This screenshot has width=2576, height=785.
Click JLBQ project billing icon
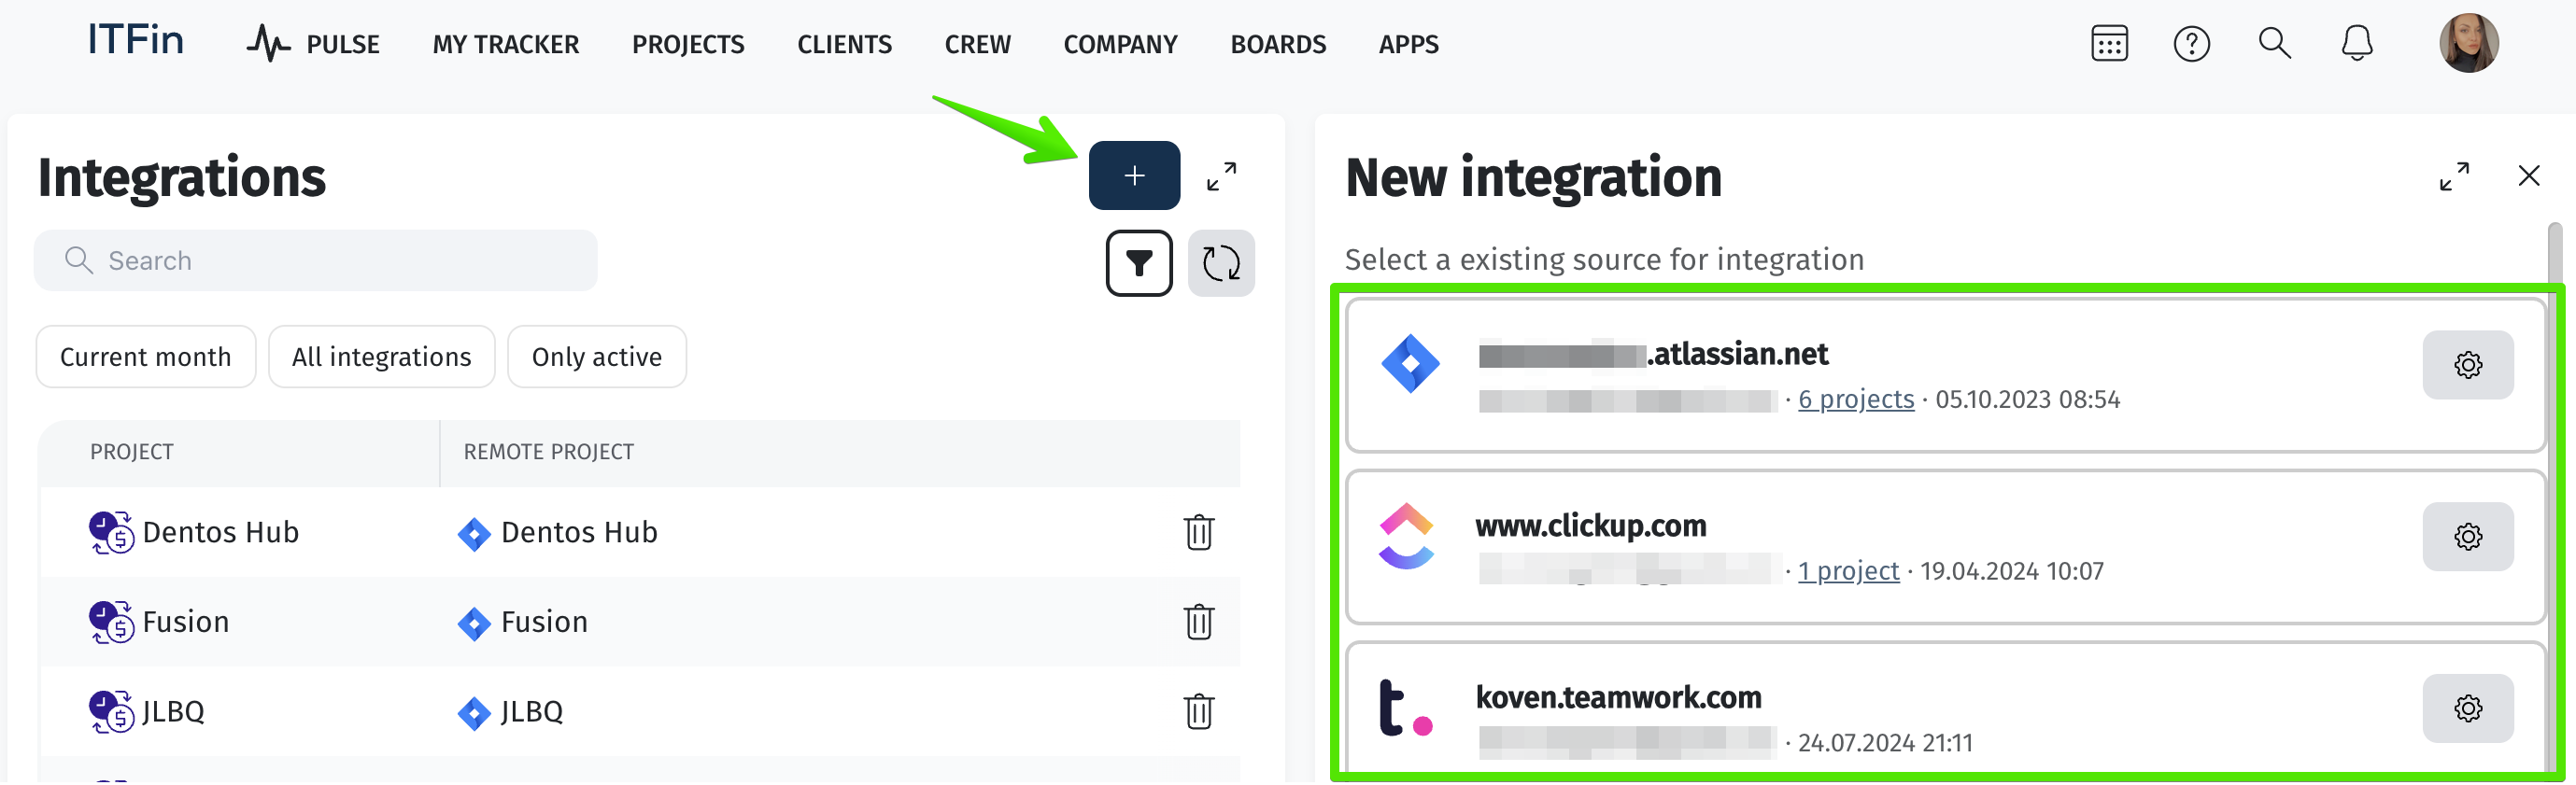point(111,712)
